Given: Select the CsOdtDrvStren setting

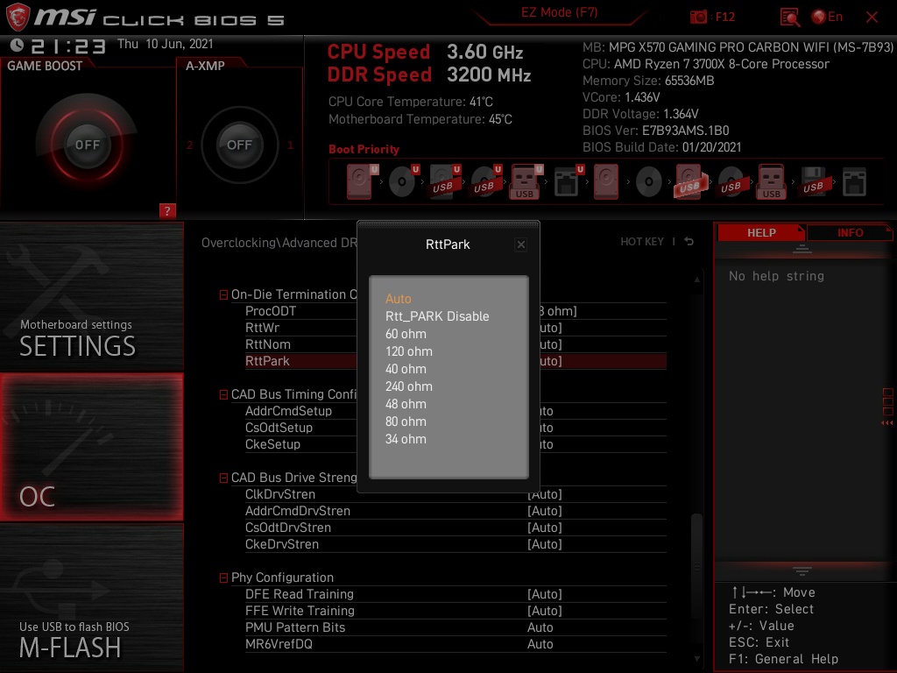Looking at the screenshot, I should [456, 528].
